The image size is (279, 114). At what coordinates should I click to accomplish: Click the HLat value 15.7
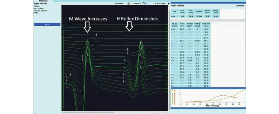pos(182,40)
